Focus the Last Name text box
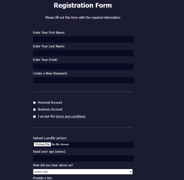 [x=83, y=53]
